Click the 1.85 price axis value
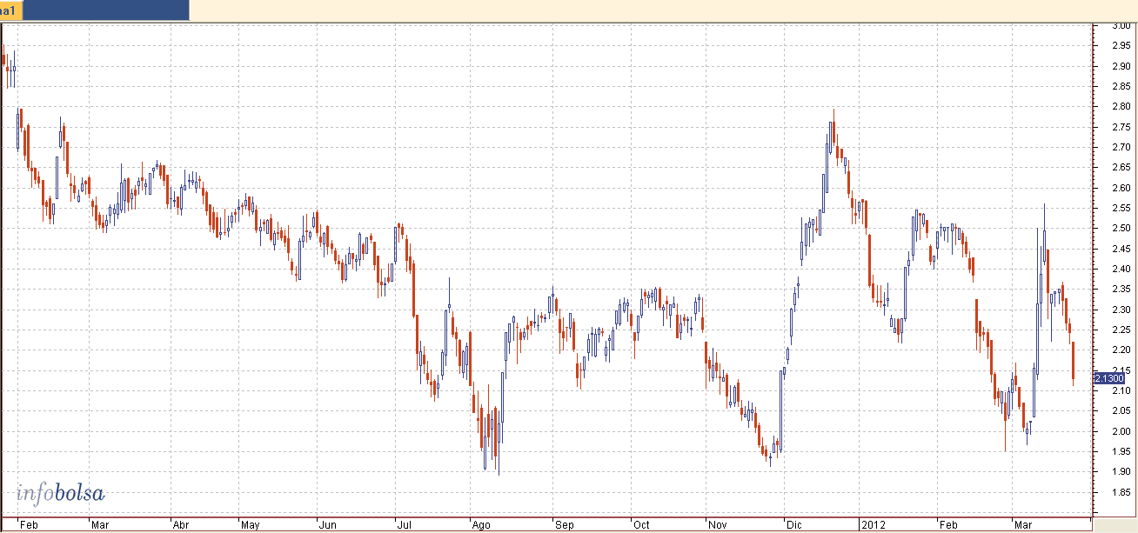 [1121, 492]
